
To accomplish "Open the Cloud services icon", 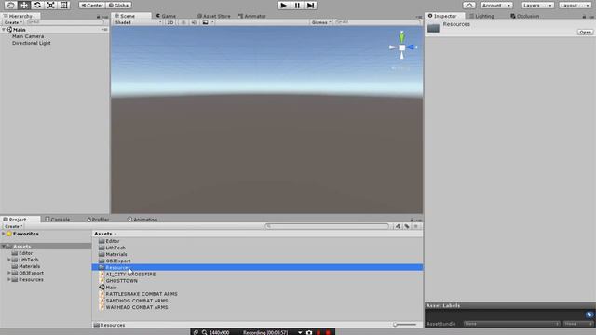I will pyautogui.click(x=469, y=6).
